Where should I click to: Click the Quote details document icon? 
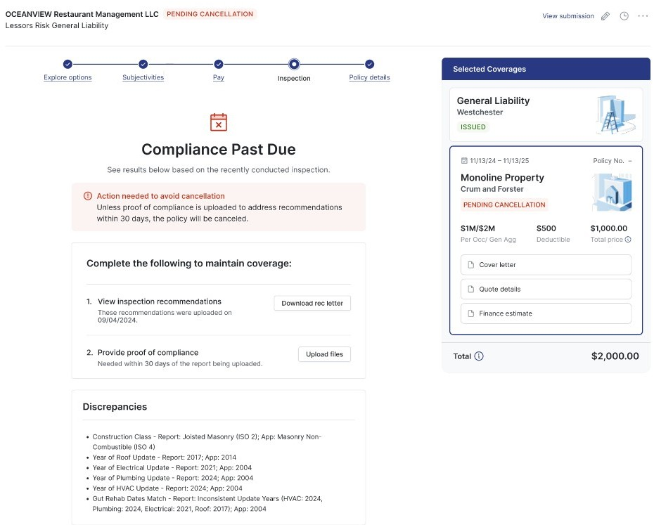[x=470, y=290]
